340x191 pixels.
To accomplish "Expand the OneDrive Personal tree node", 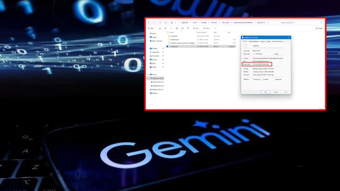I will (x=148, y=41).
